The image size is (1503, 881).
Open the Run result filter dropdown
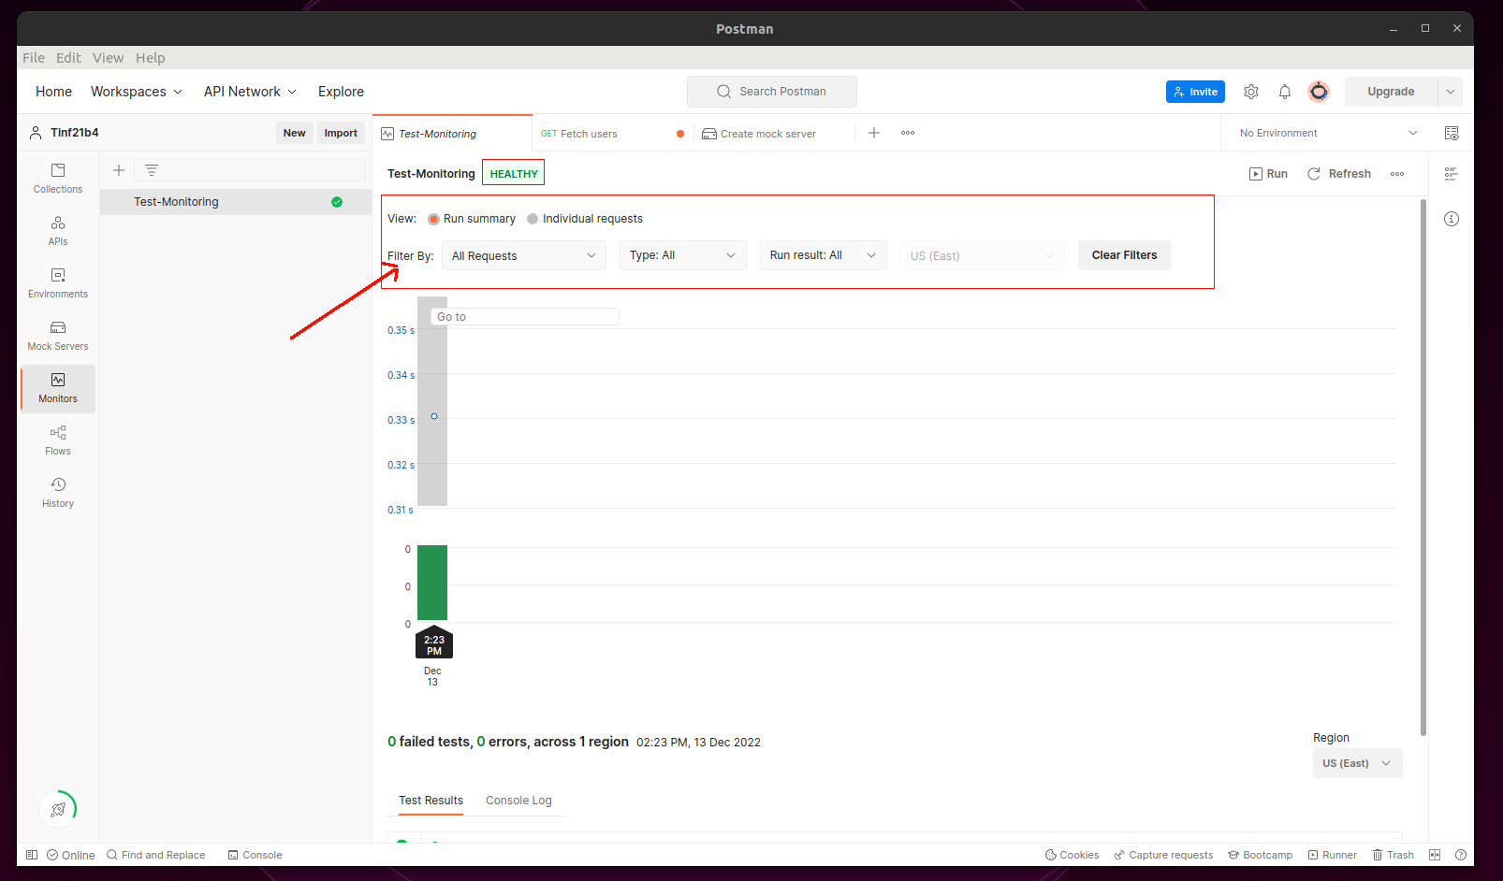point(823,254)
